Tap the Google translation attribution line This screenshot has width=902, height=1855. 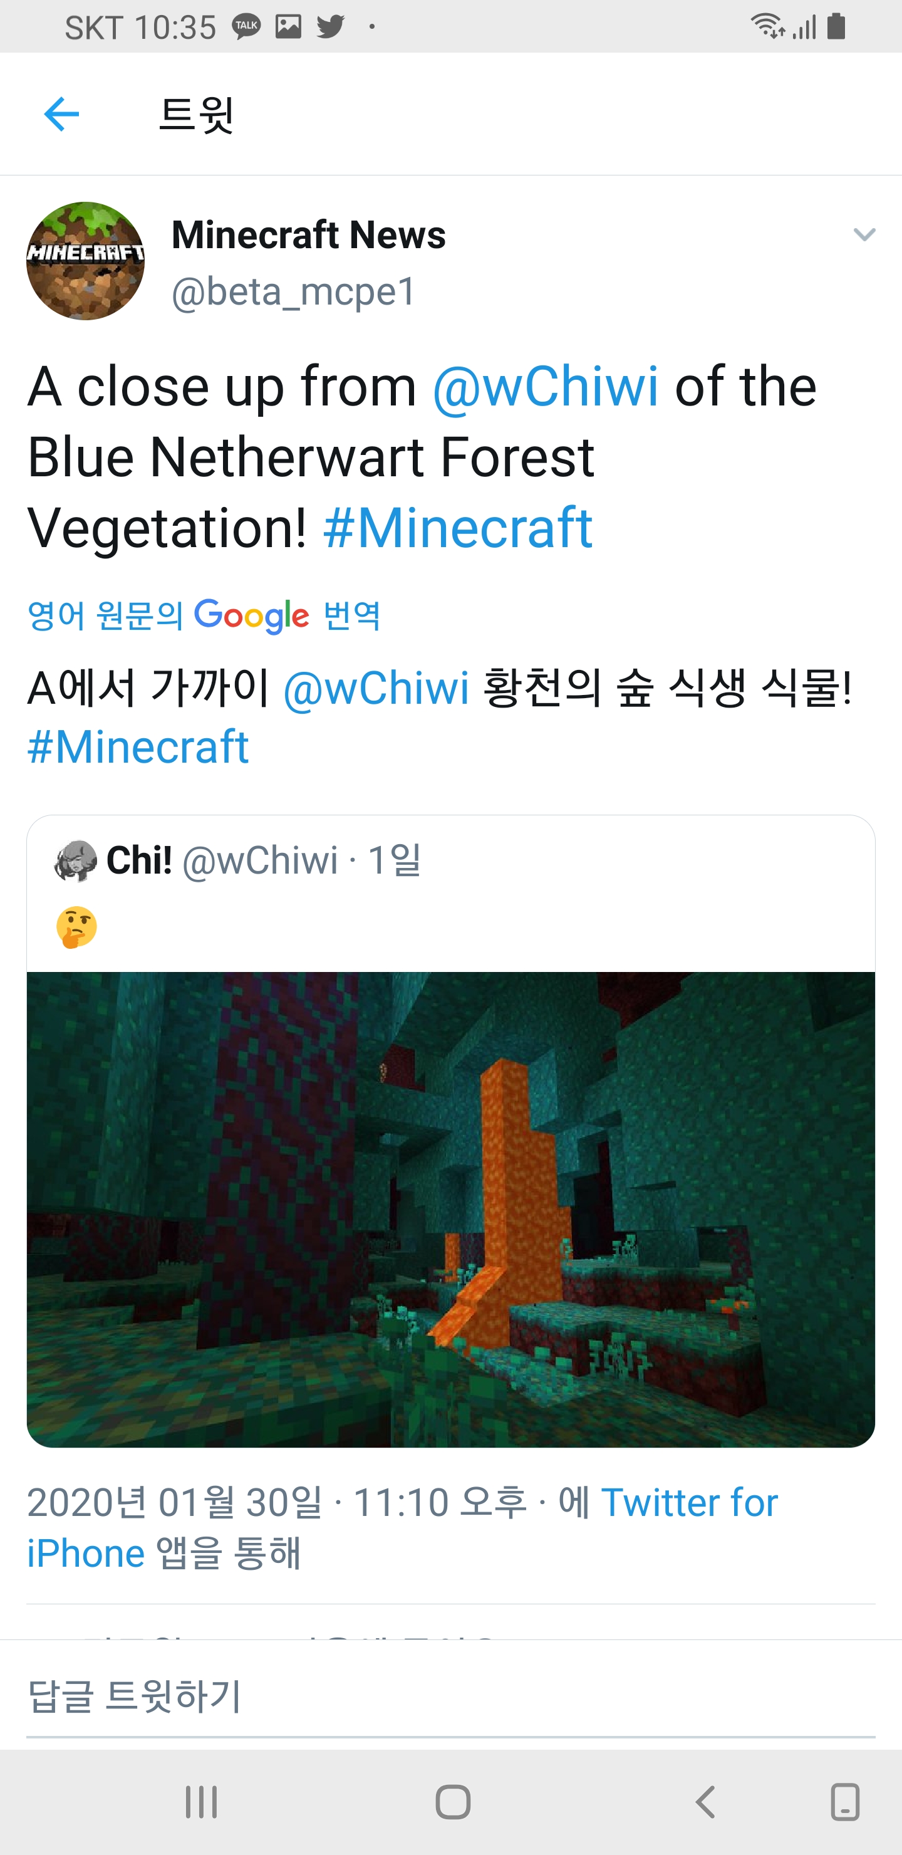(x=204, y=615)
